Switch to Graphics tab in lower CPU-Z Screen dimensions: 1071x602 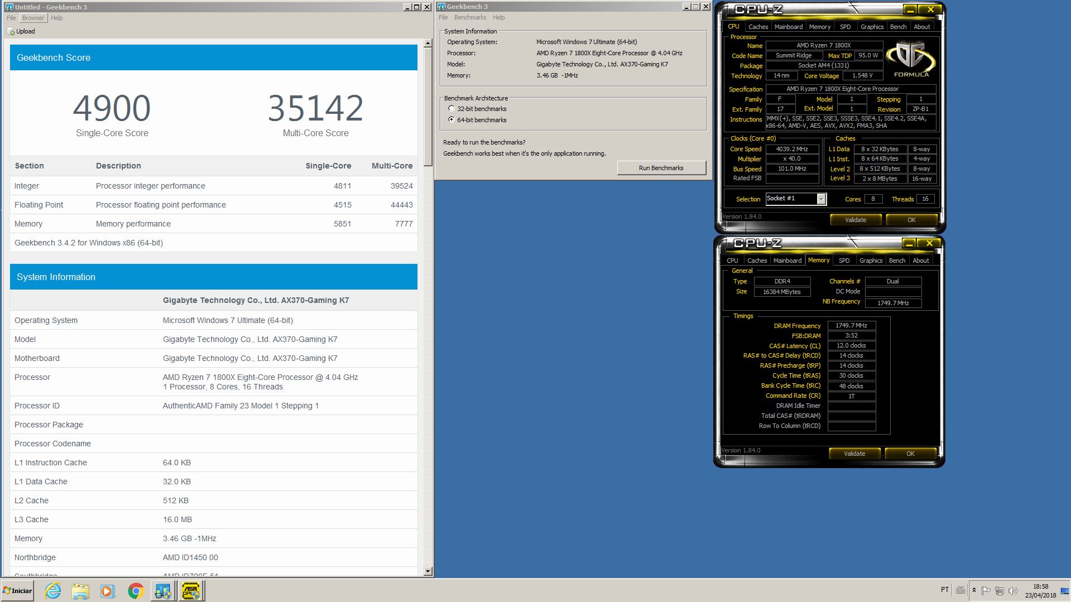tap(871, 261)
